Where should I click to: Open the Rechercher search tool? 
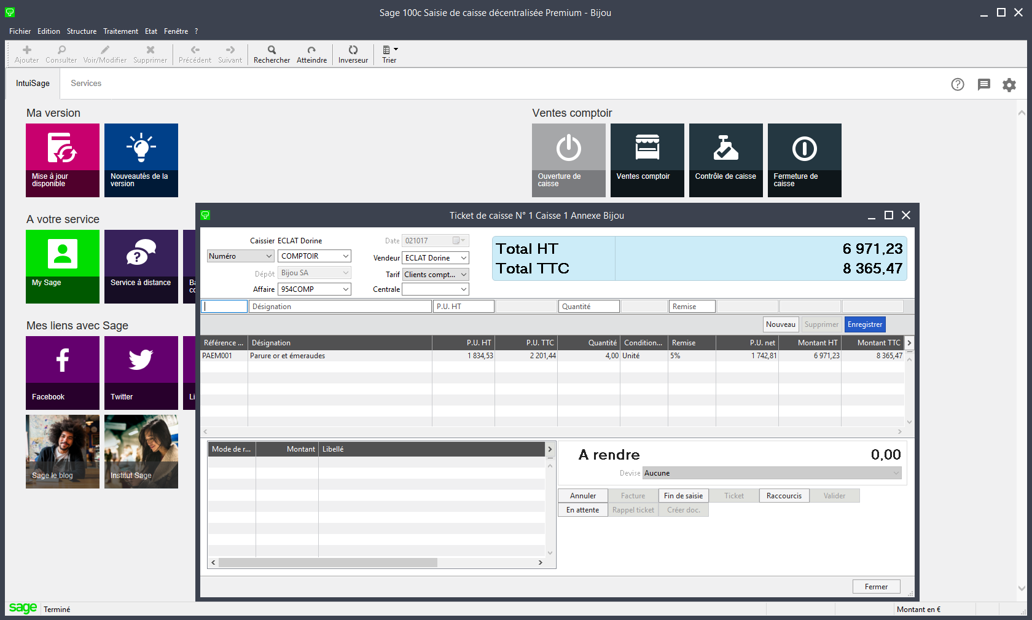(x=272, y=54)
